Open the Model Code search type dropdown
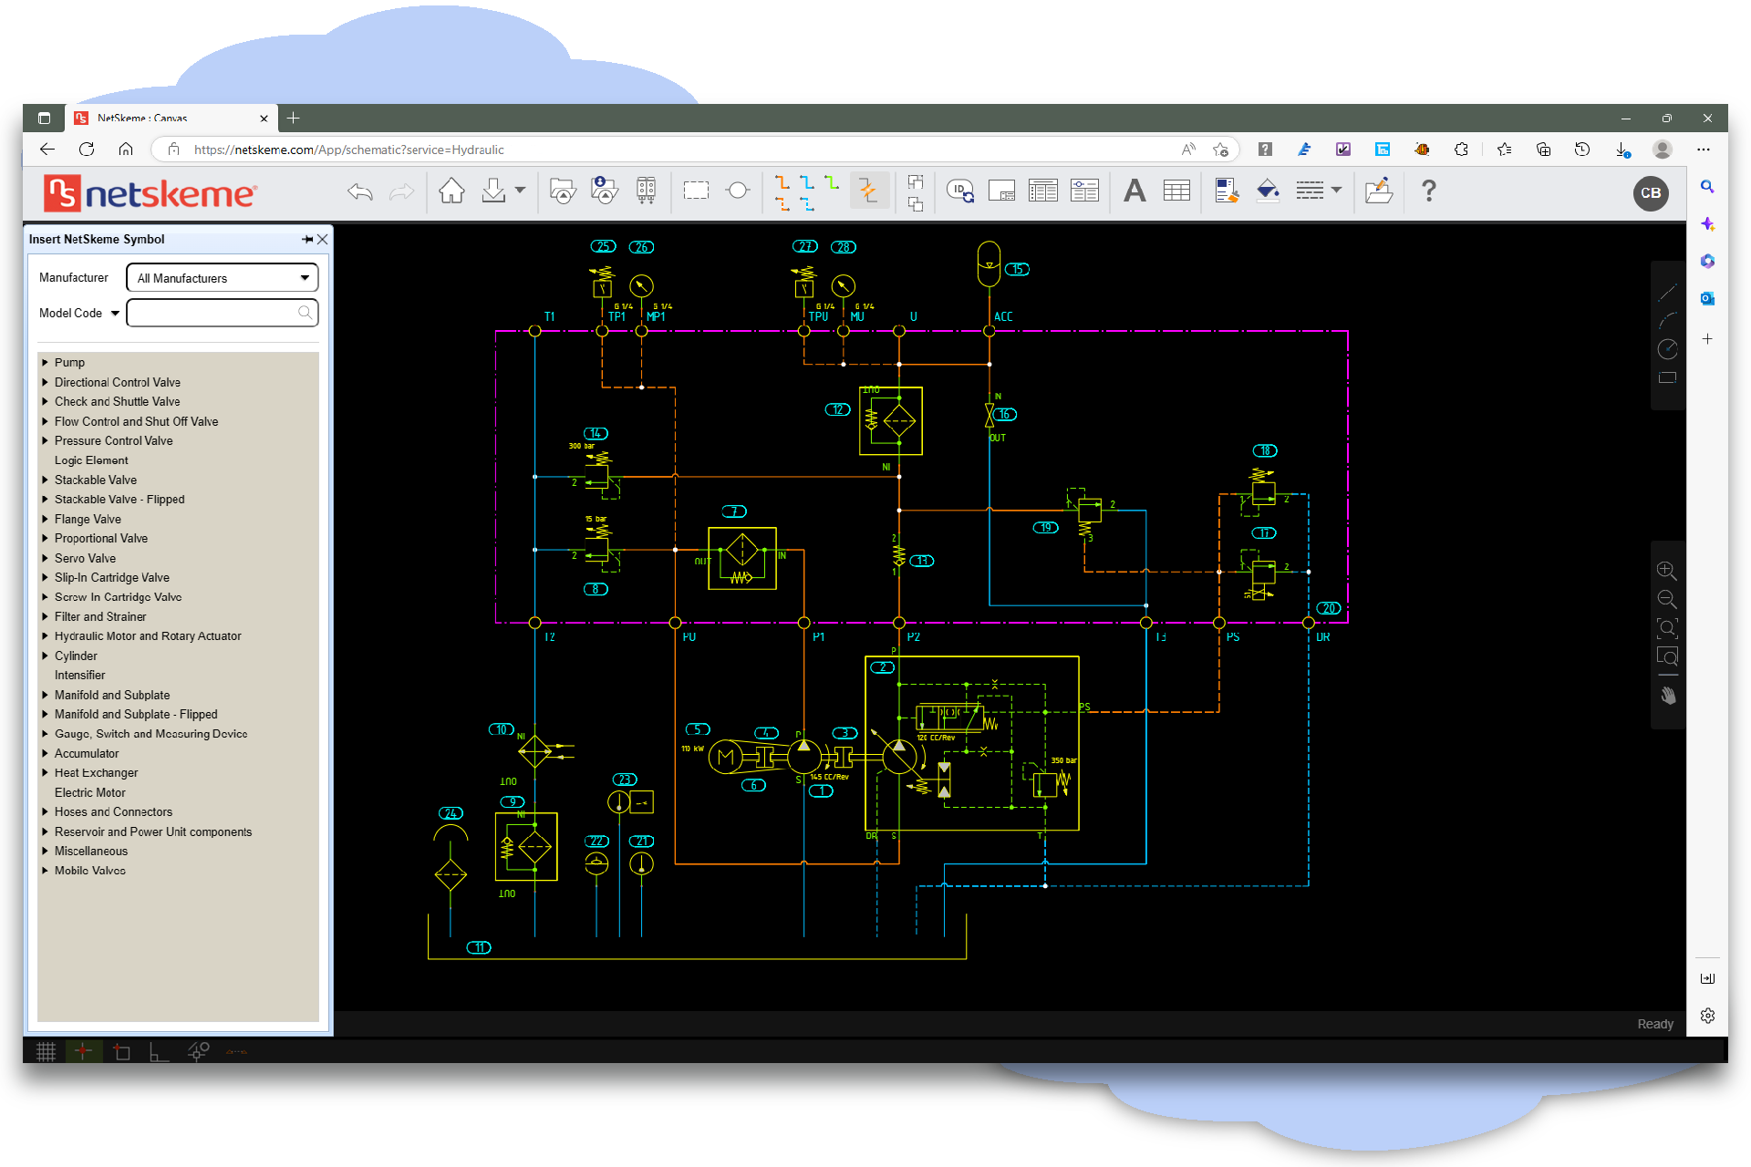Screen dimensions: 1751x1167 [115, 313]
